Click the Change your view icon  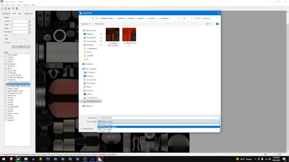(x=208, y=24)
